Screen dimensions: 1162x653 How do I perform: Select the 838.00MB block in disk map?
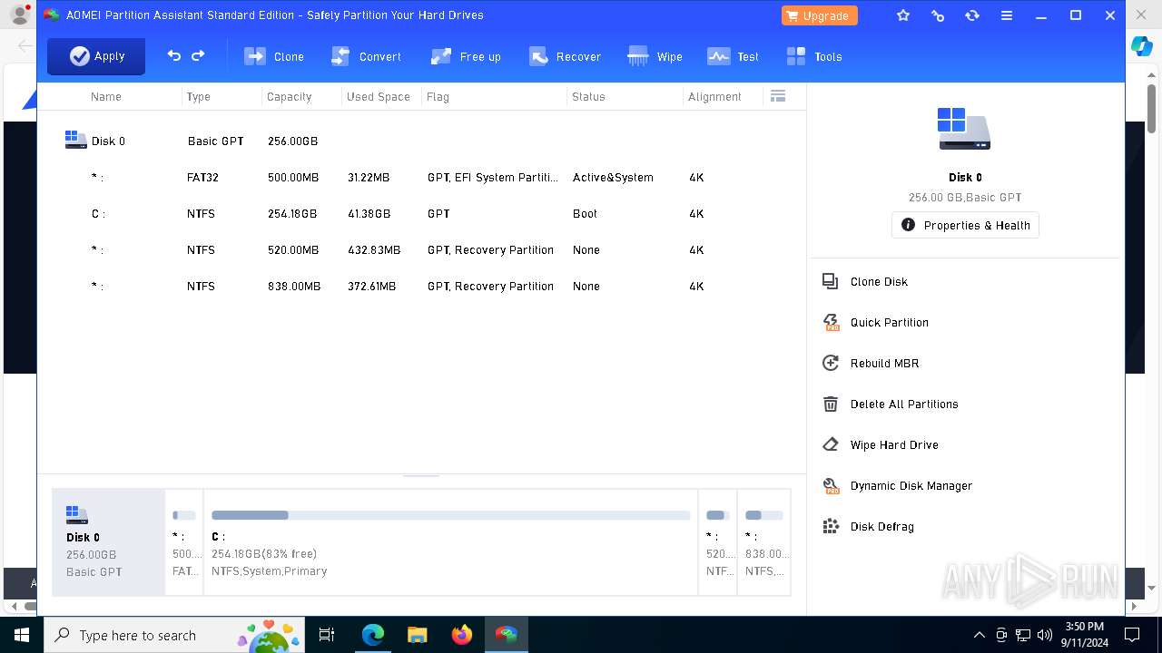764,542
